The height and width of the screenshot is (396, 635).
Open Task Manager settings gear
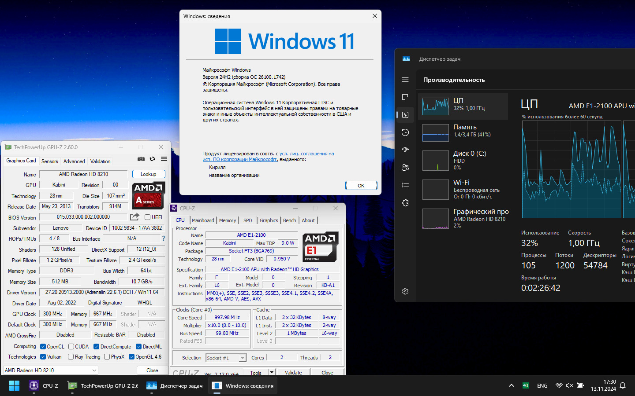(405, 291)
